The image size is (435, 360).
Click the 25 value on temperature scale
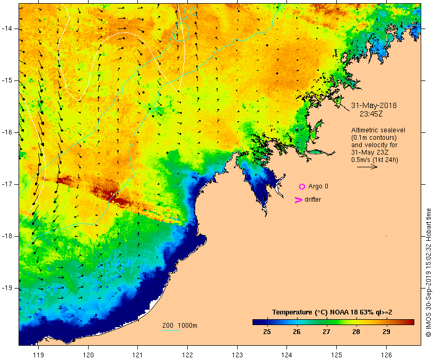pyautogui.click(x=267, y=332)
